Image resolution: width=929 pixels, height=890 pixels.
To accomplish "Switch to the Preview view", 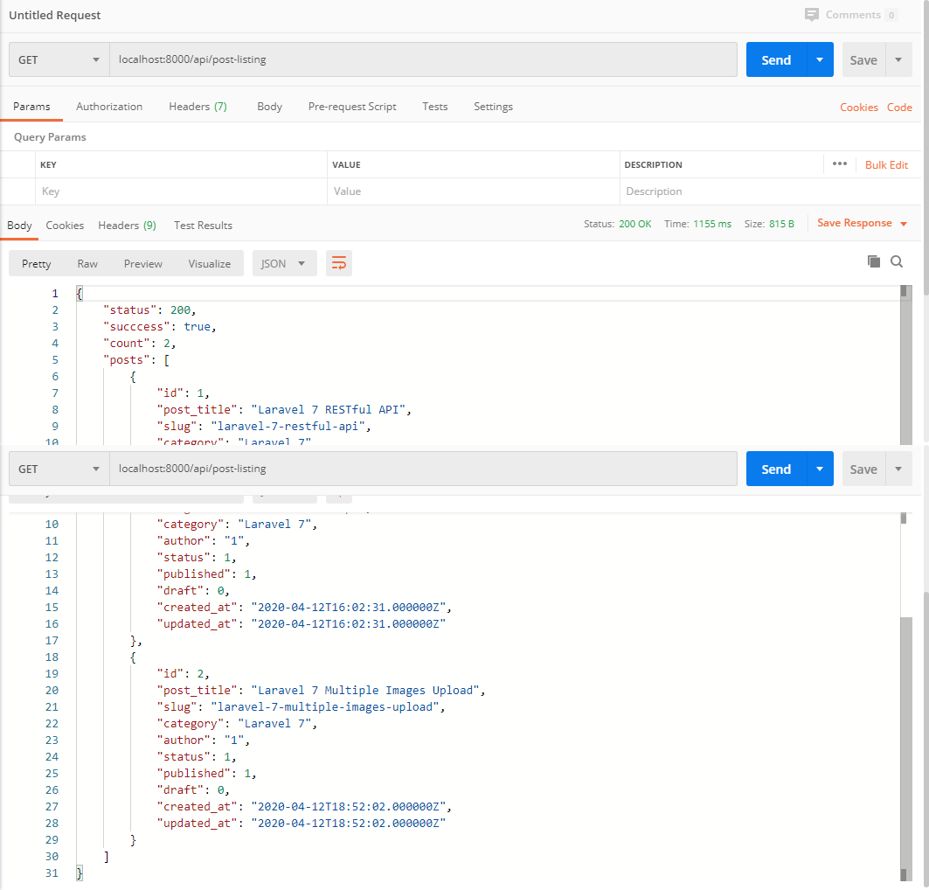I will point(142,264).
